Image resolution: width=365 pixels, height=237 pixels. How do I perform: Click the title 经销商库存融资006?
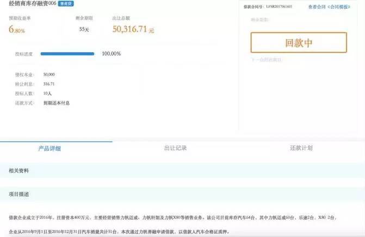[x=33, y=3]
